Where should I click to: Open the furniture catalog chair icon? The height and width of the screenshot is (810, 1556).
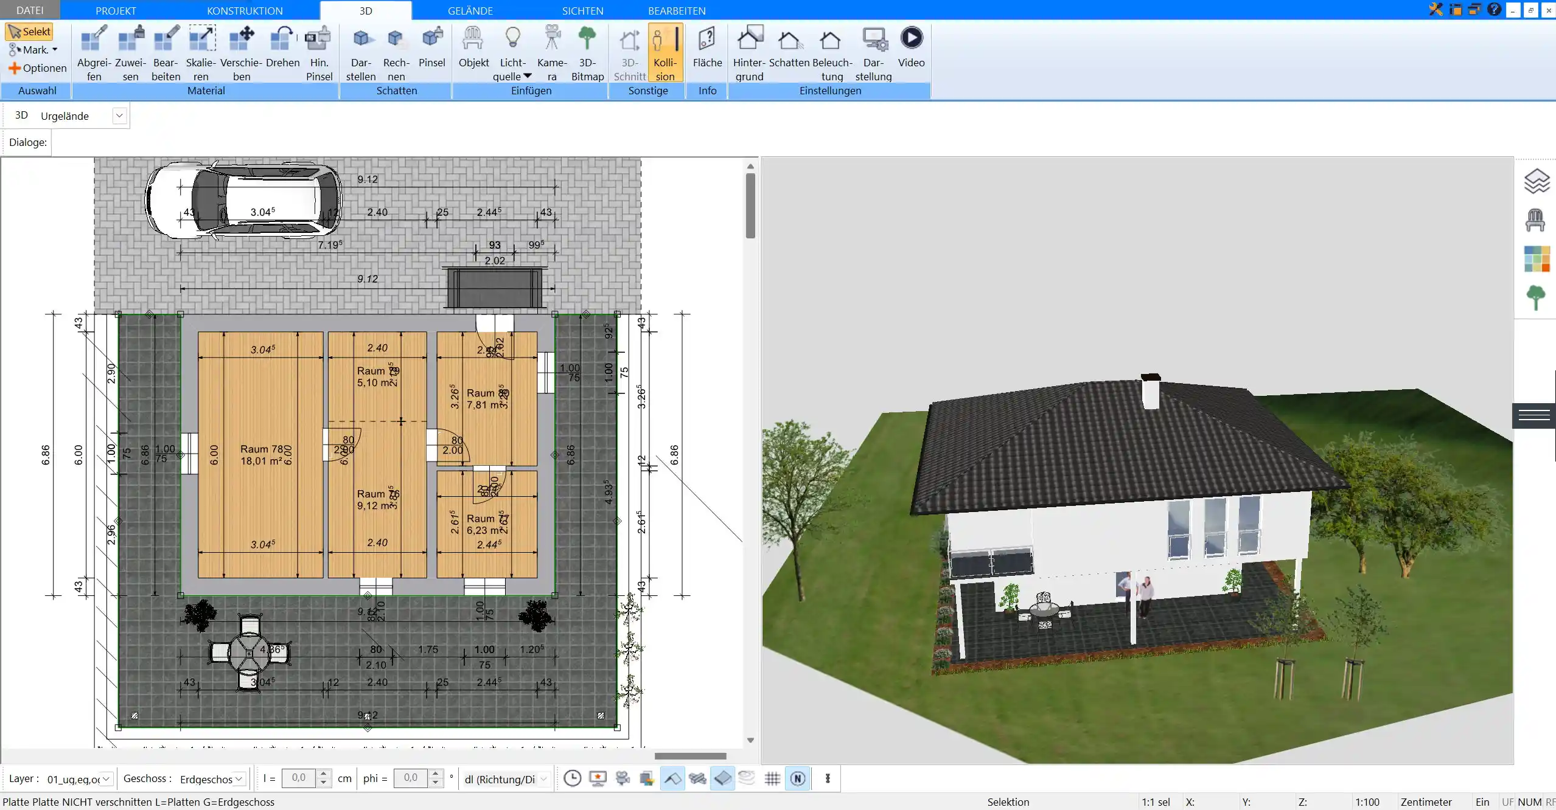click(x=1535, y=220)
